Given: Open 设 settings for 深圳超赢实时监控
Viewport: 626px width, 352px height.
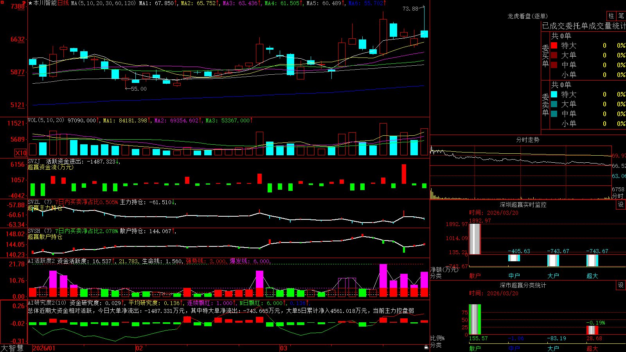Looking at the screenshot, I should pos(621,205).
